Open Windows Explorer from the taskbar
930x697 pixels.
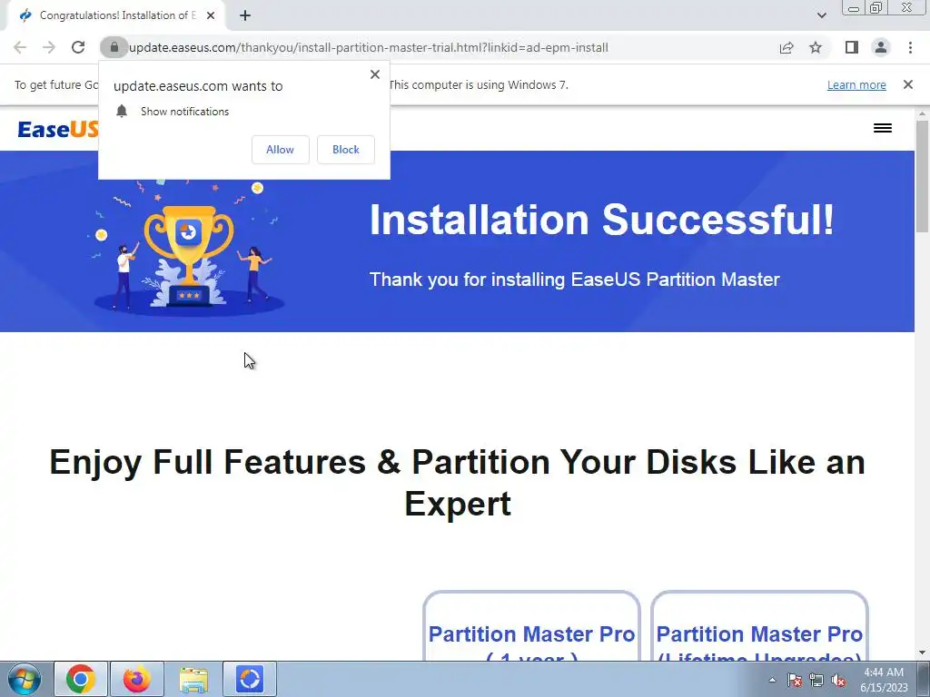pyautogui.click(x=193, y=679)
